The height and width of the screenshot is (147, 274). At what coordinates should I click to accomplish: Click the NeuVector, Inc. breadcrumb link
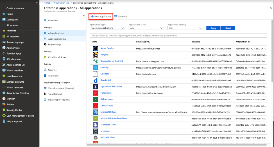(x=62, y=3)
